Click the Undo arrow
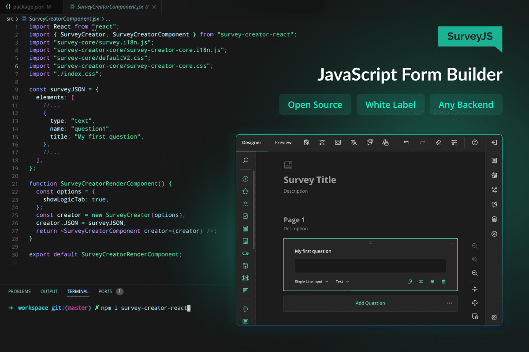The height and width of the screenshot is (352, 529). coord(406,143)
